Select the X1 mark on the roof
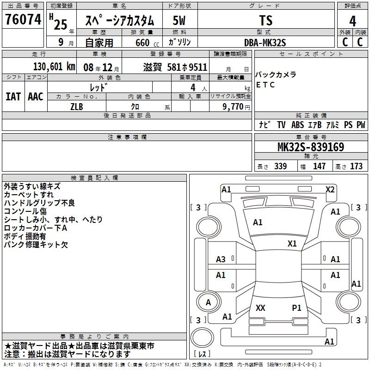 tap(292, 244)
